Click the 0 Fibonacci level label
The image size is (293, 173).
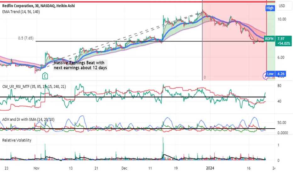coord(205,77)
